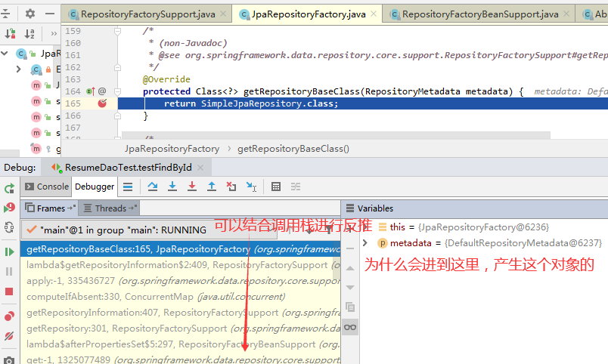
Task: Select the Threads tab
Action: click(x=110, y=208)
